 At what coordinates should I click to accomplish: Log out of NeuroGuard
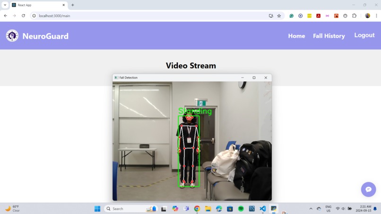(364, 35)
